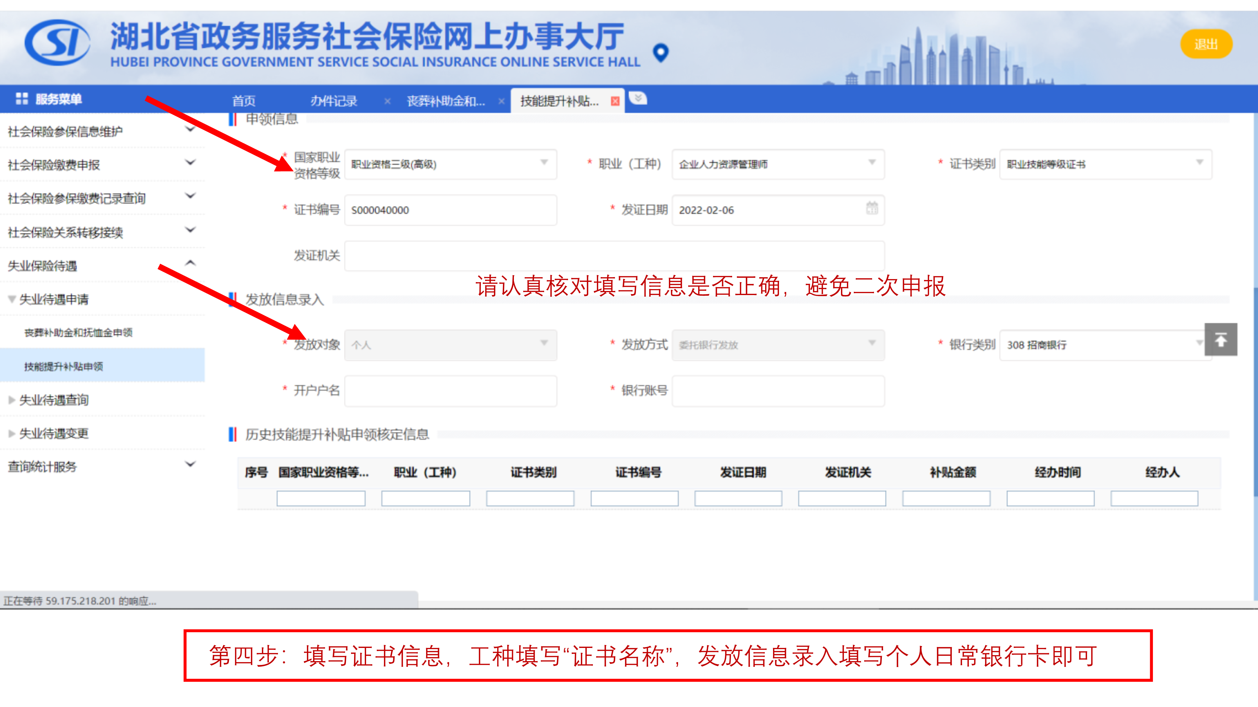Click the 经办人 column header
The width and height of the screenshot is (1258, 707).
coord(1162,472)
